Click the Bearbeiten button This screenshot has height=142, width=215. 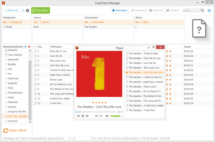pyautogui.click(x=139, y=11)
